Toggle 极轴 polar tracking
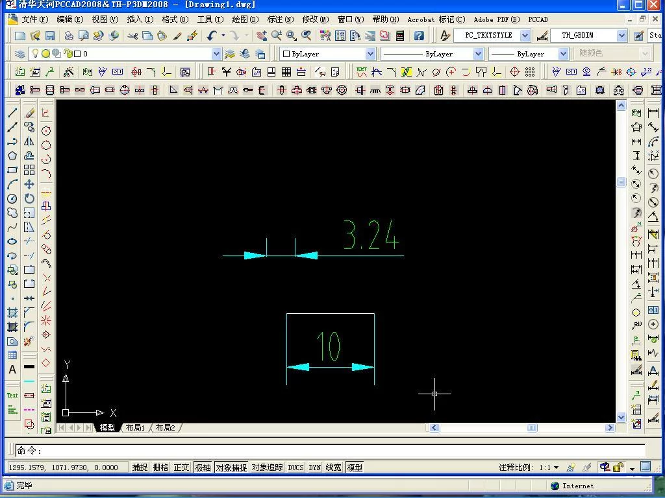This screenshot has height=498, width=665. click(x=203, y=468)
